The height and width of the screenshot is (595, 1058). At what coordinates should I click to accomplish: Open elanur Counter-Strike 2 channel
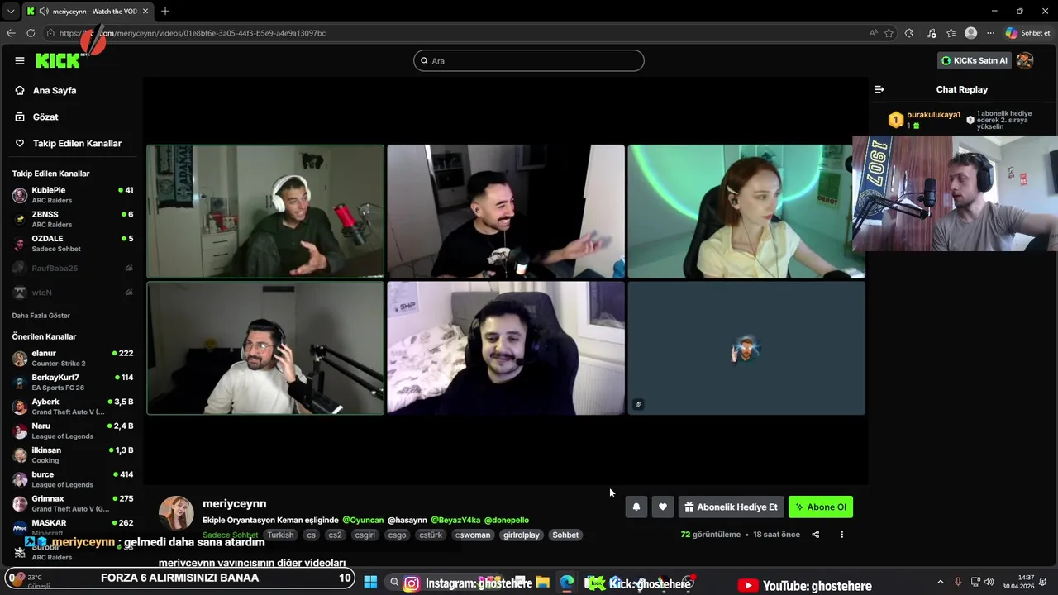coord(72,358)
